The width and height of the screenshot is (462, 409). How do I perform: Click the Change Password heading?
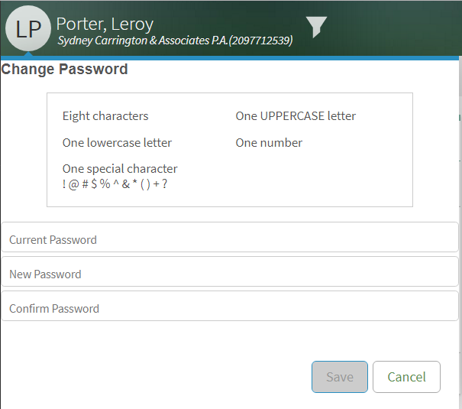pyautogui.click(x=64, y=70)
